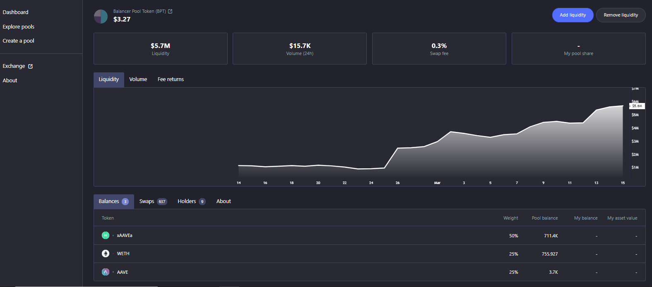Viewport: 652px width, 287px height.
Task: Click the $5.7M Liquidity card
Action: pyautogui.click(x=161, y=48)
